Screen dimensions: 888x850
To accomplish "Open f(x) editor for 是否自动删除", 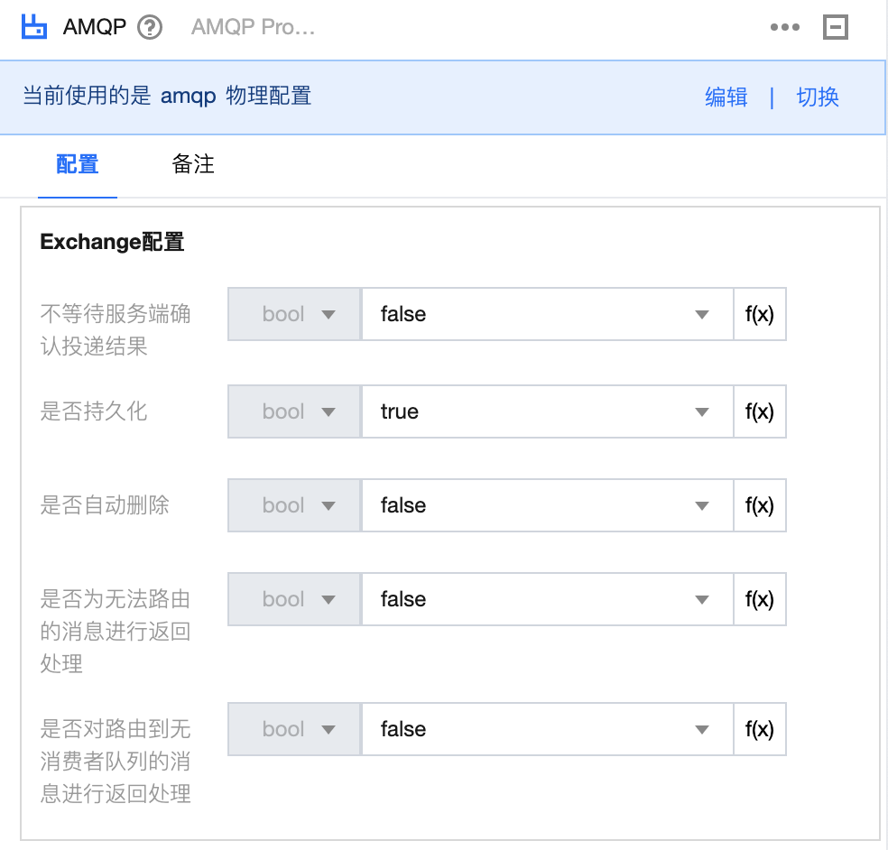I will click(x=758, y=505).
